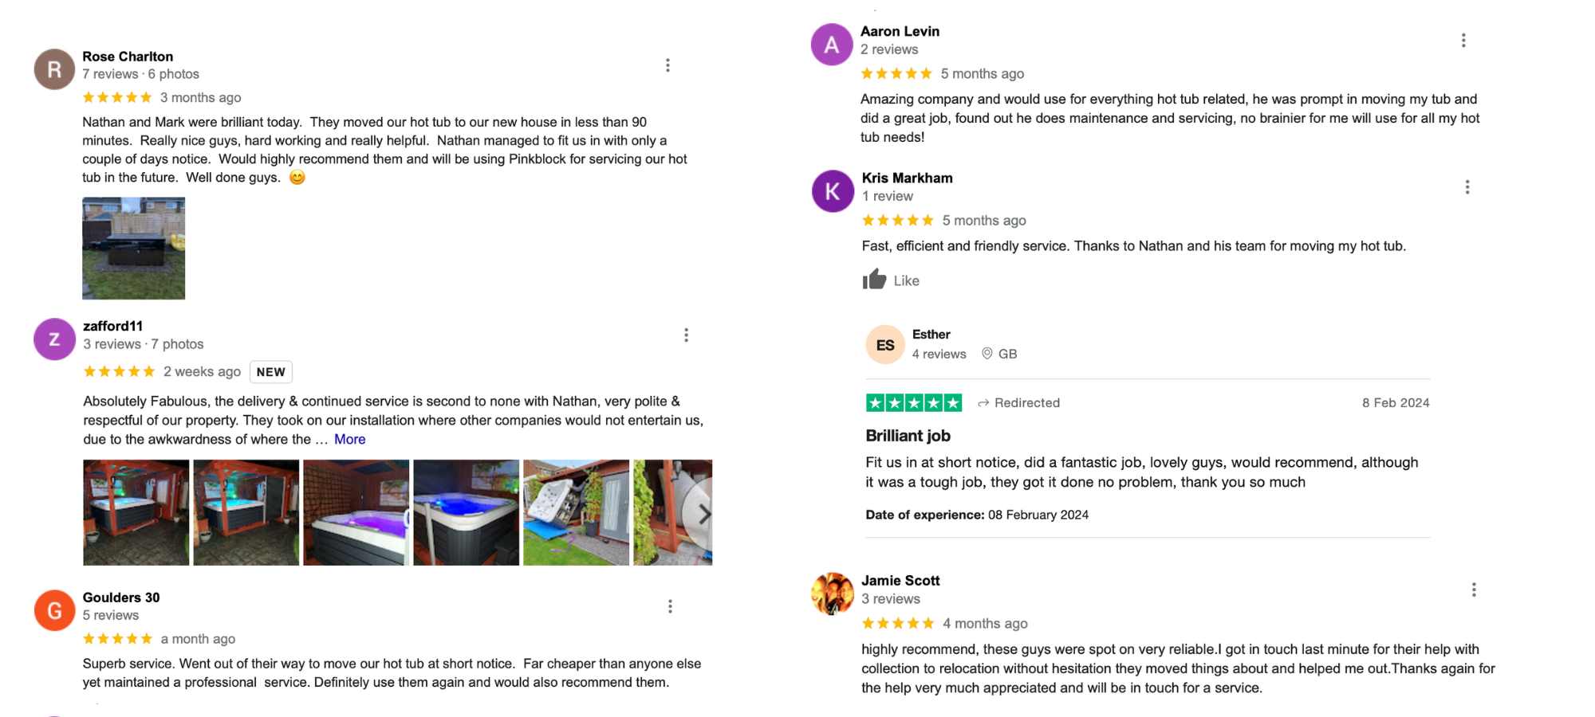Like Kris Markham's review with thumbs-up
1595x717 pixels.
pyautogui.click(x=875, y=280)
